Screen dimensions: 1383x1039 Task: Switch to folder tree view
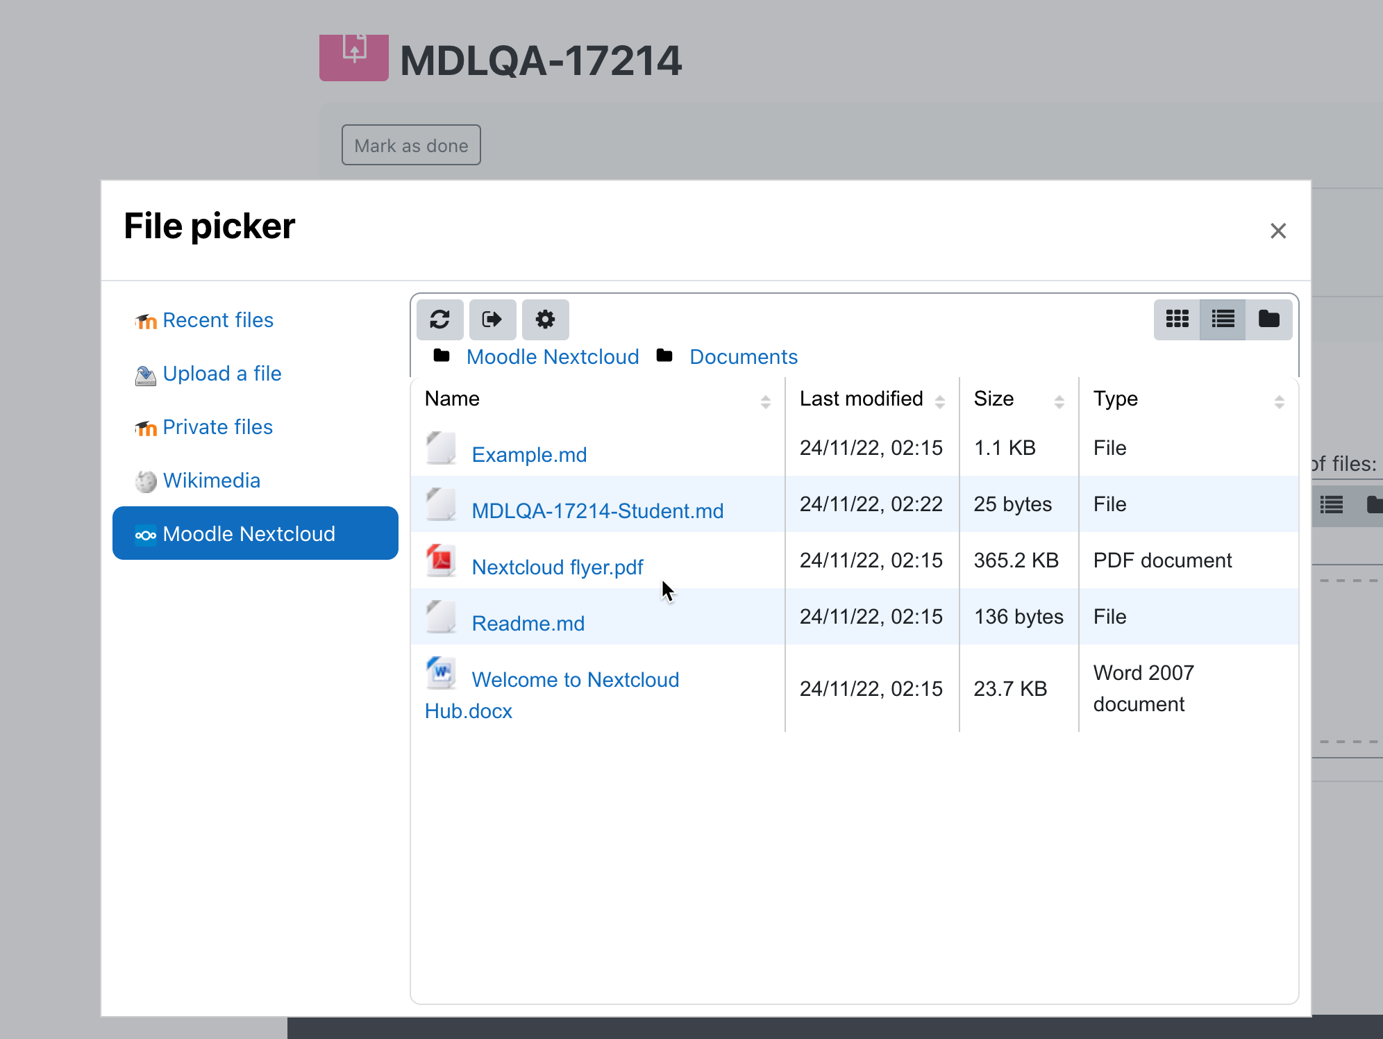click(1269, 319)
